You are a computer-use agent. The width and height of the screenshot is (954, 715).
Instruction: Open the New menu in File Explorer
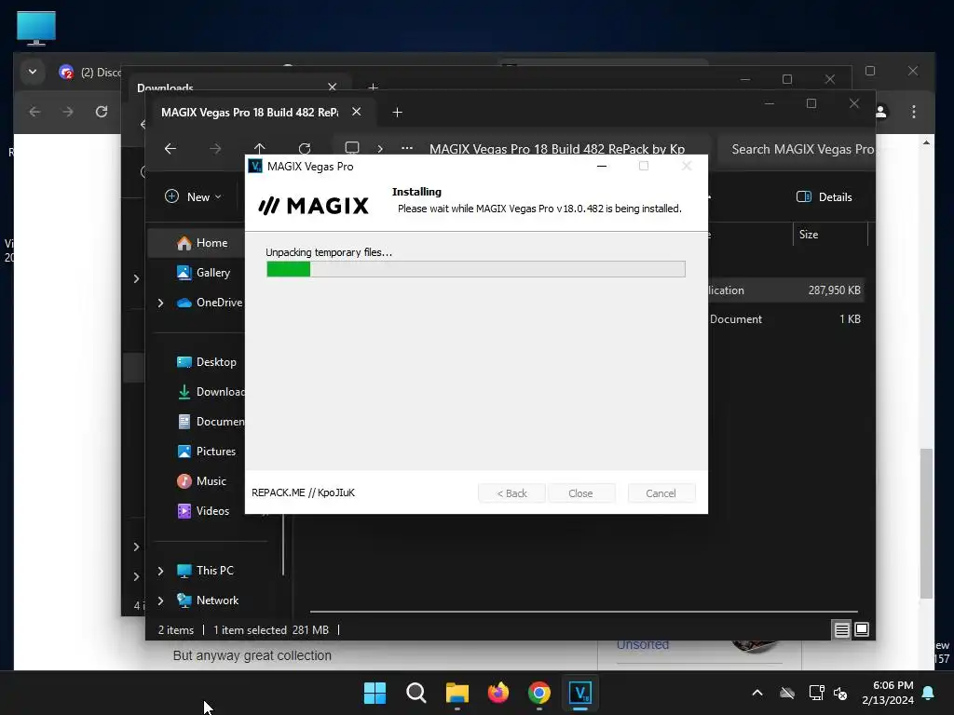[x=194, y=197]
